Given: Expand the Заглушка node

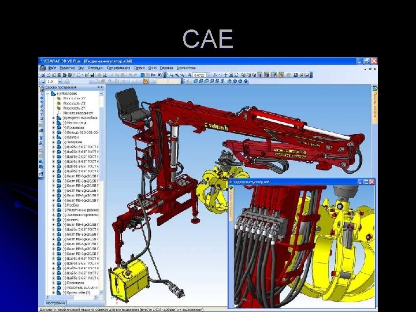Looking at the screenshot, I should (x=54, y=142).
